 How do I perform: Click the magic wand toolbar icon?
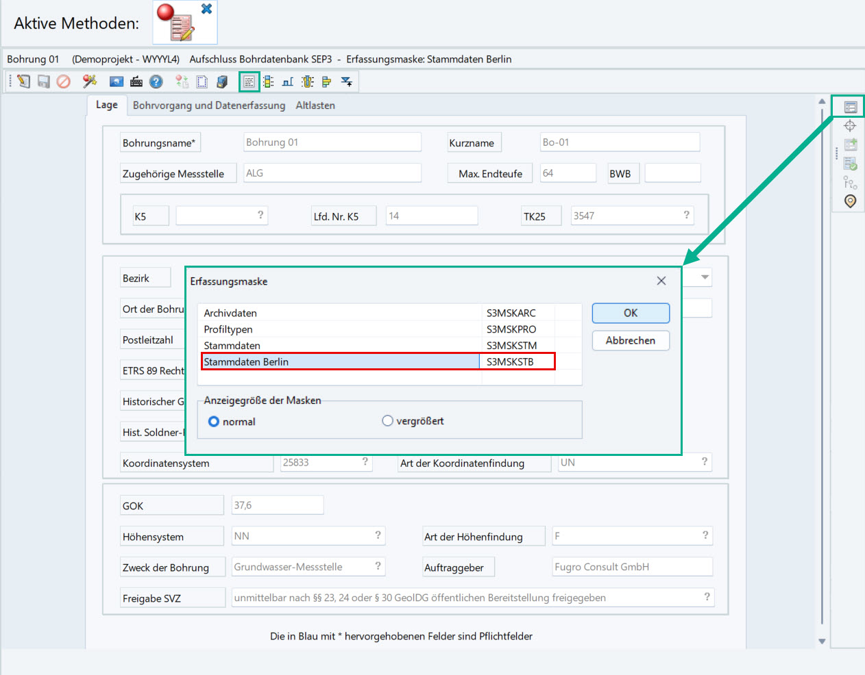pyautogui.click(x=90, y=81)
